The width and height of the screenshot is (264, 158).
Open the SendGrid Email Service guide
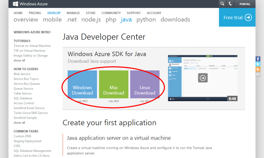pos(29,108)
